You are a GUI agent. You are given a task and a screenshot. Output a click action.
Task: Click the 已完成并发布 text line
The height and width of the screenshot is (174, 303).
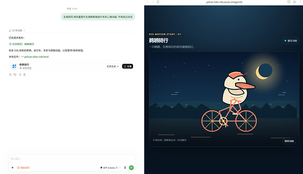click(17, 38)
